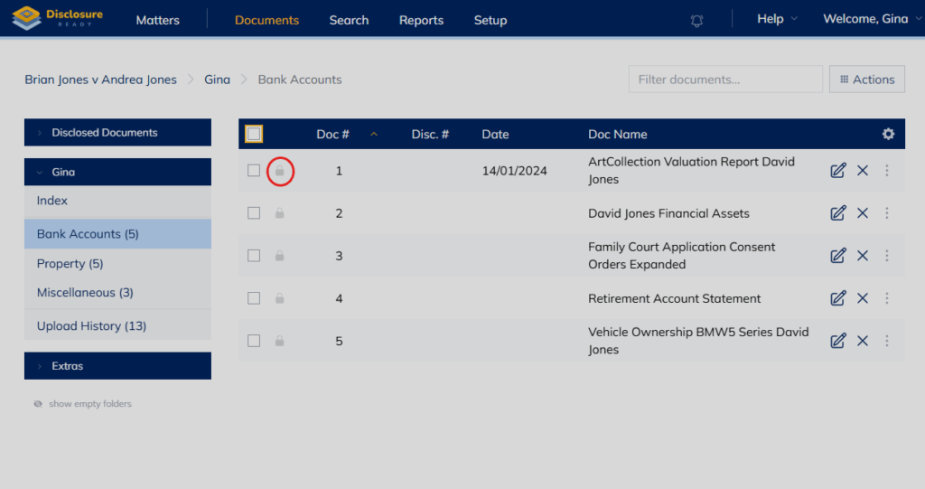The image size is (925, 489).
Task: Click lock icon for Vehicle Ownership BMW5 row
Action: point(280,341)
